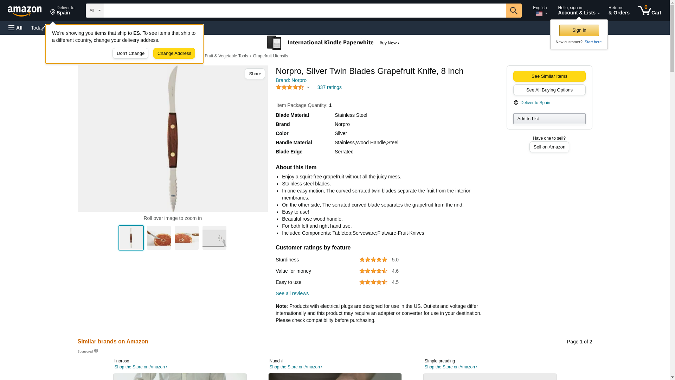The height and width of the screenshot is (380, 675).
Task: Open the shopping cart
Action: 649,11
